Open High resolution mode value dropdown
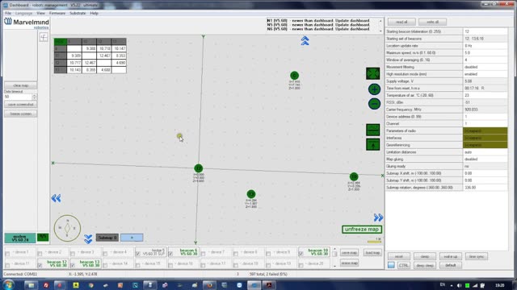The image size is (517, 290). click(x=485, y=74)
